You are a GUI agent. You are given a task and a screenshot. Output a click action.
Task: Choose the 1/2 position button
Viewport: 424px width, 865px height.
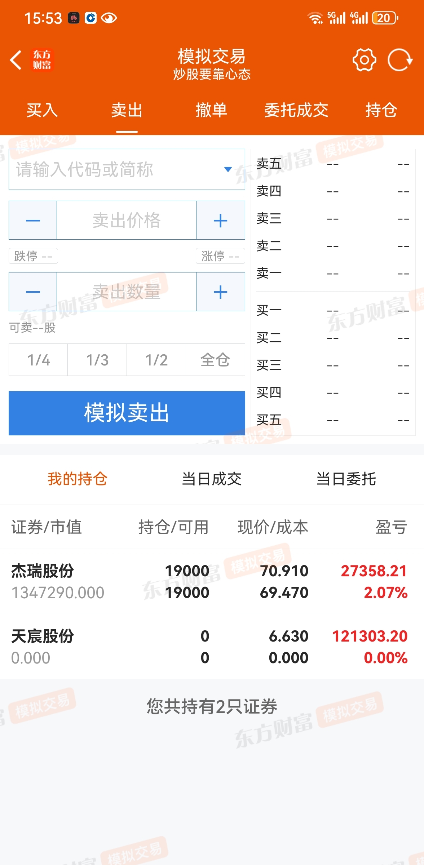coord(156,360)
